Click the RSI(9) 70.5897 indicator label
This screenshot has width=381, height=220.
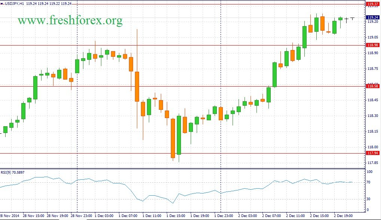coord(13,173)
